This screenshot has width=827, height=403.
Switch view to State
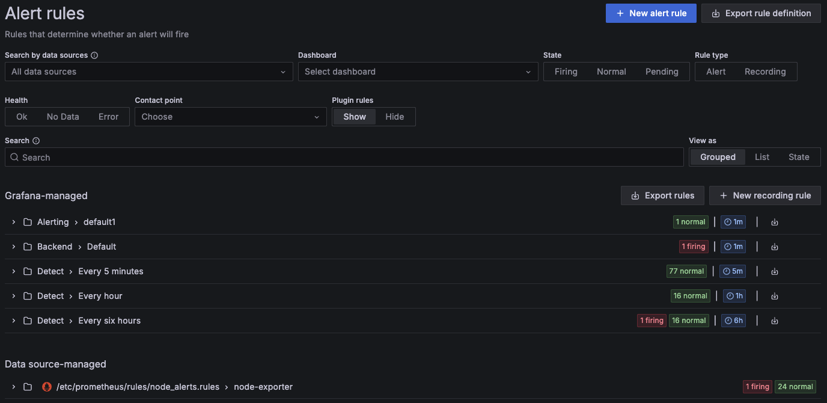pos(799,156)
